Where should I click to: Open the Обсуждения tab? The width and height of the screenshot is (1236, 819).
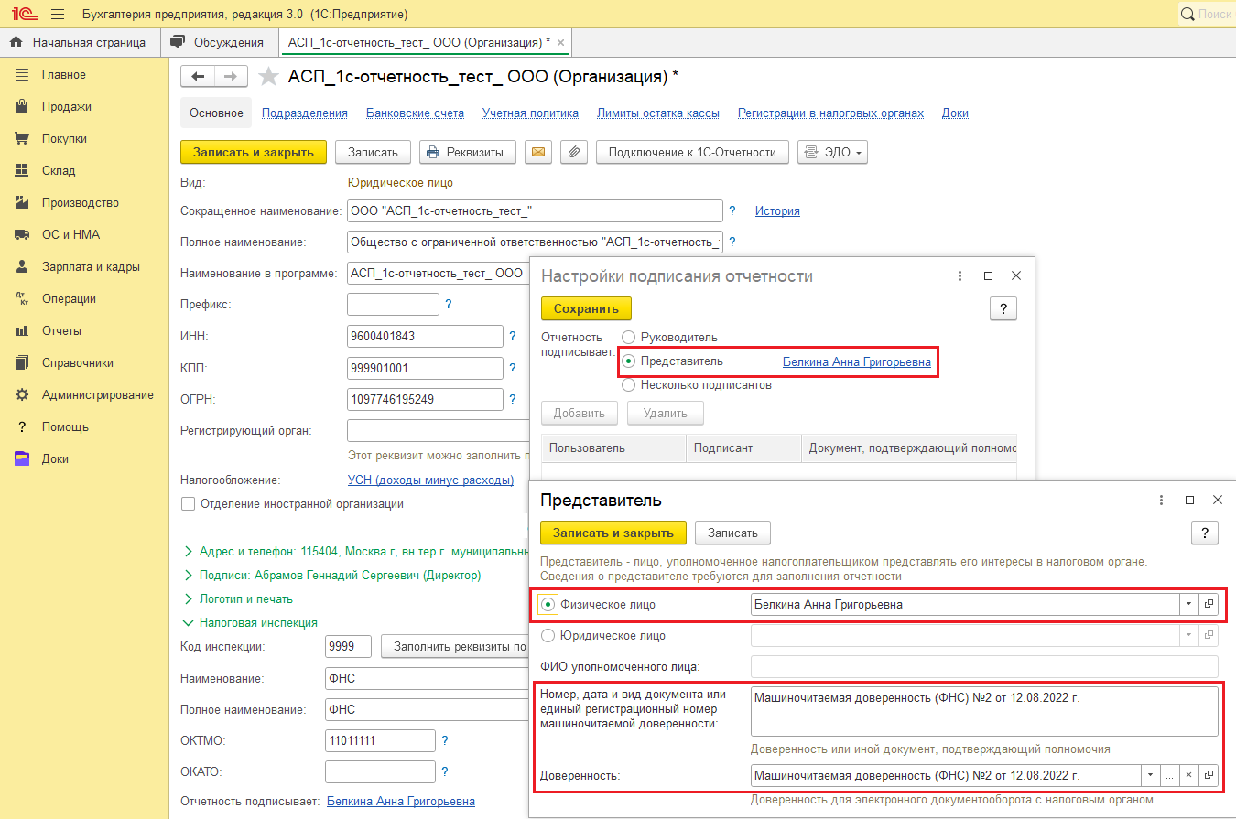coord(219,42)
